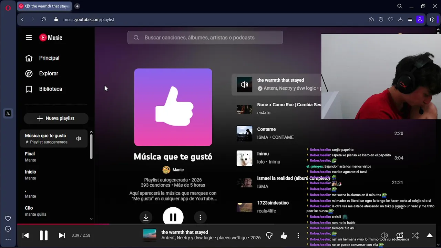
Task: Toggle the player volume icon
Action: (x=384, y=235)
